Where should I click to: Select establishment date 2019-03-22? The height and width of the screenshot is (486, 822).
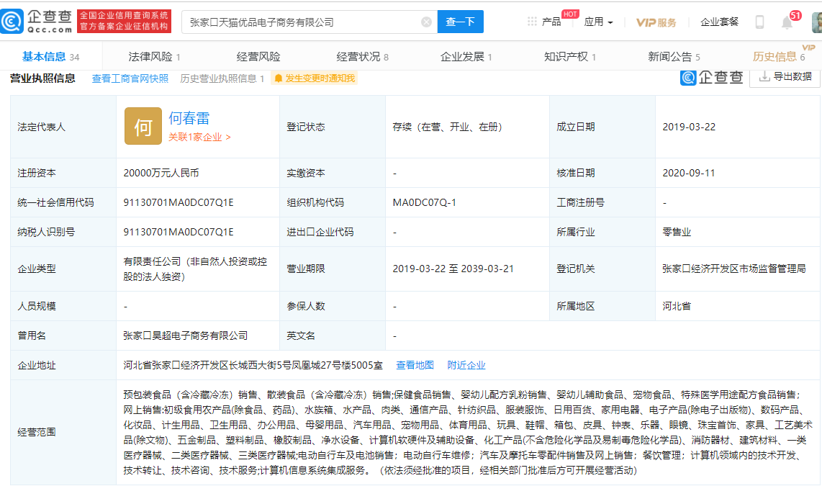pos(689,127)
